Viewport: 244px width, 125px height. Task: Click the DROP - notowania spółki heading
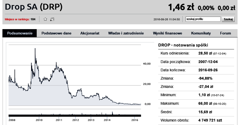click(x=183, y=45)
